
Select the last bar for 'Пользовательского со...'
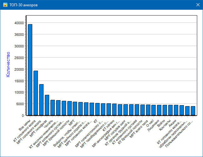coord(193,111)
